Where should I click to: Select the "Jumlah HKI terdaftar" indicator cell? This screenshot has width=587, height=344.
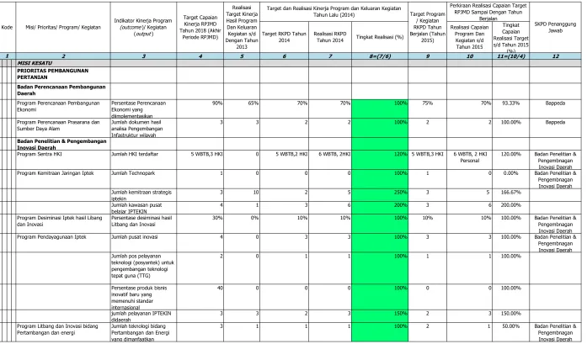click(143, 160)
